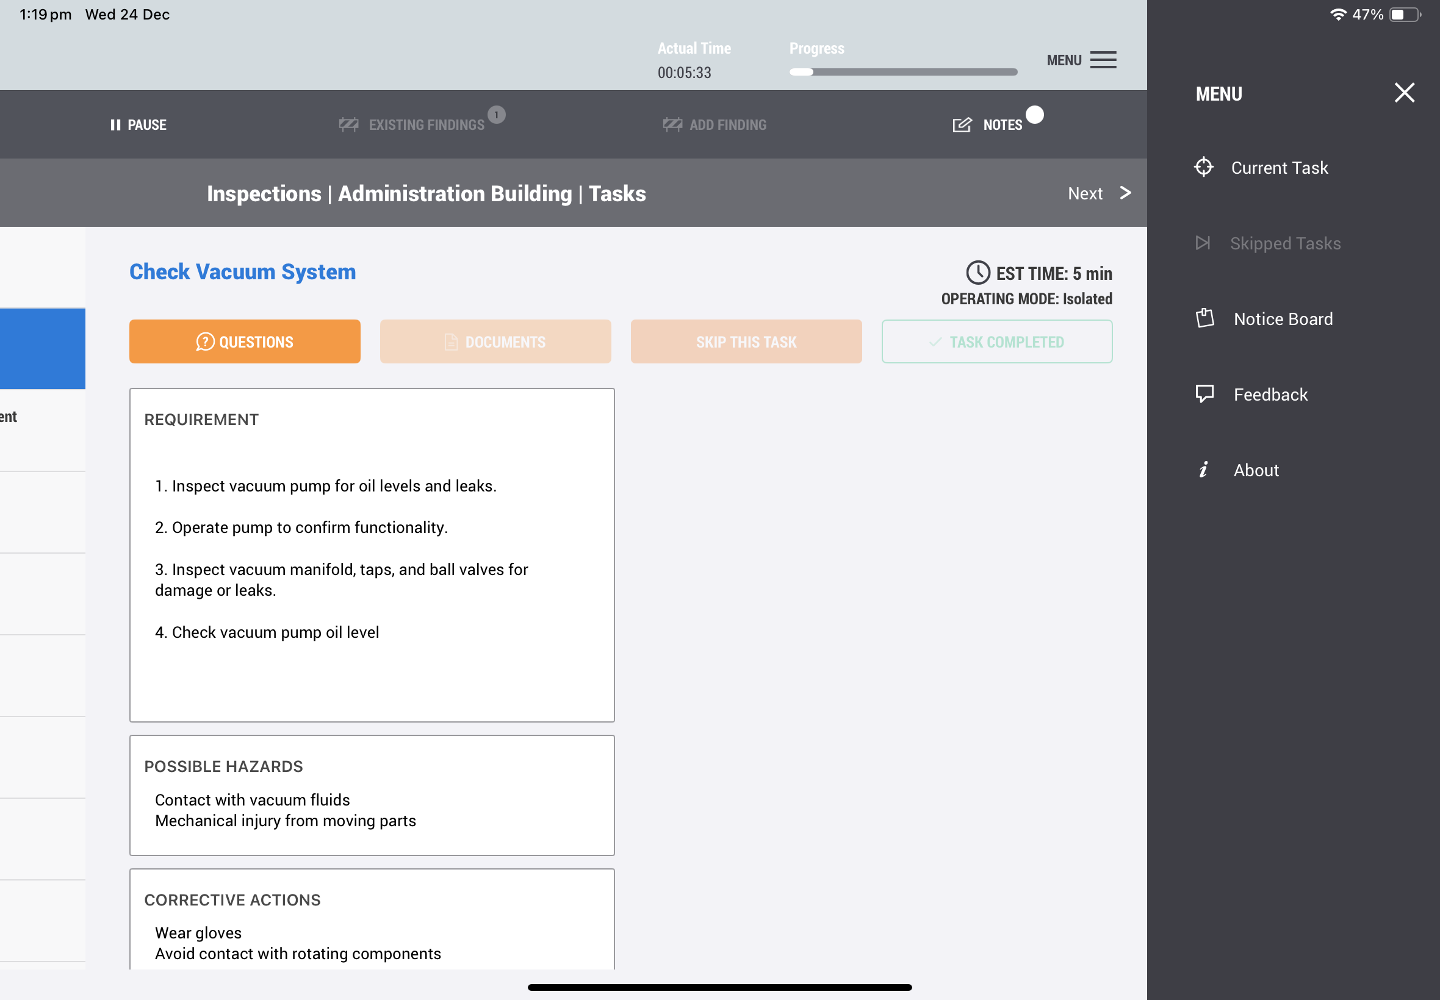Open the Questions tab
The height and width of the screenshot is (1000, 1440).
click(x=245, y=342)
